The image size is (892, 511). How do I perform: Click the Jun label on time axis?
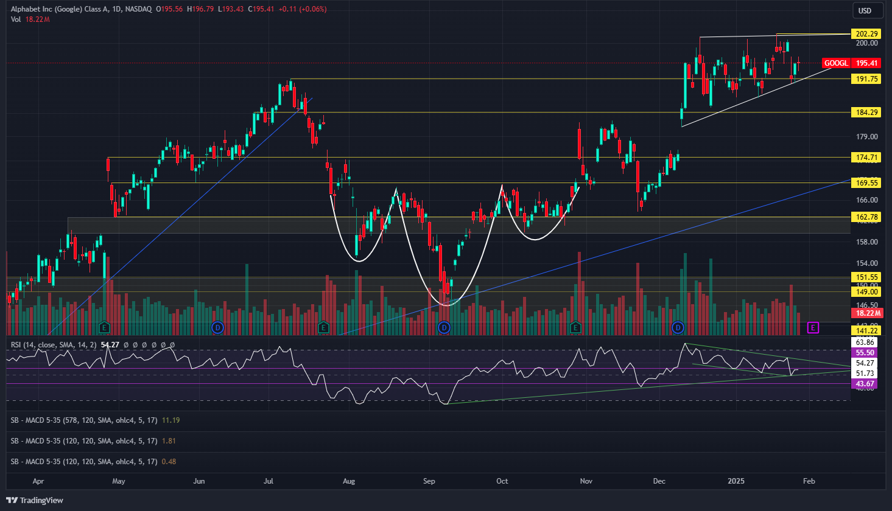tap(199, 481)
